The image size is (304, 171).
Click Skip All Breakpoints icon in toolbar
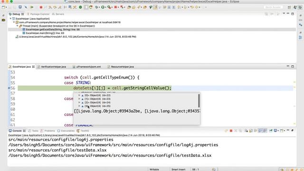pos(26,7)
